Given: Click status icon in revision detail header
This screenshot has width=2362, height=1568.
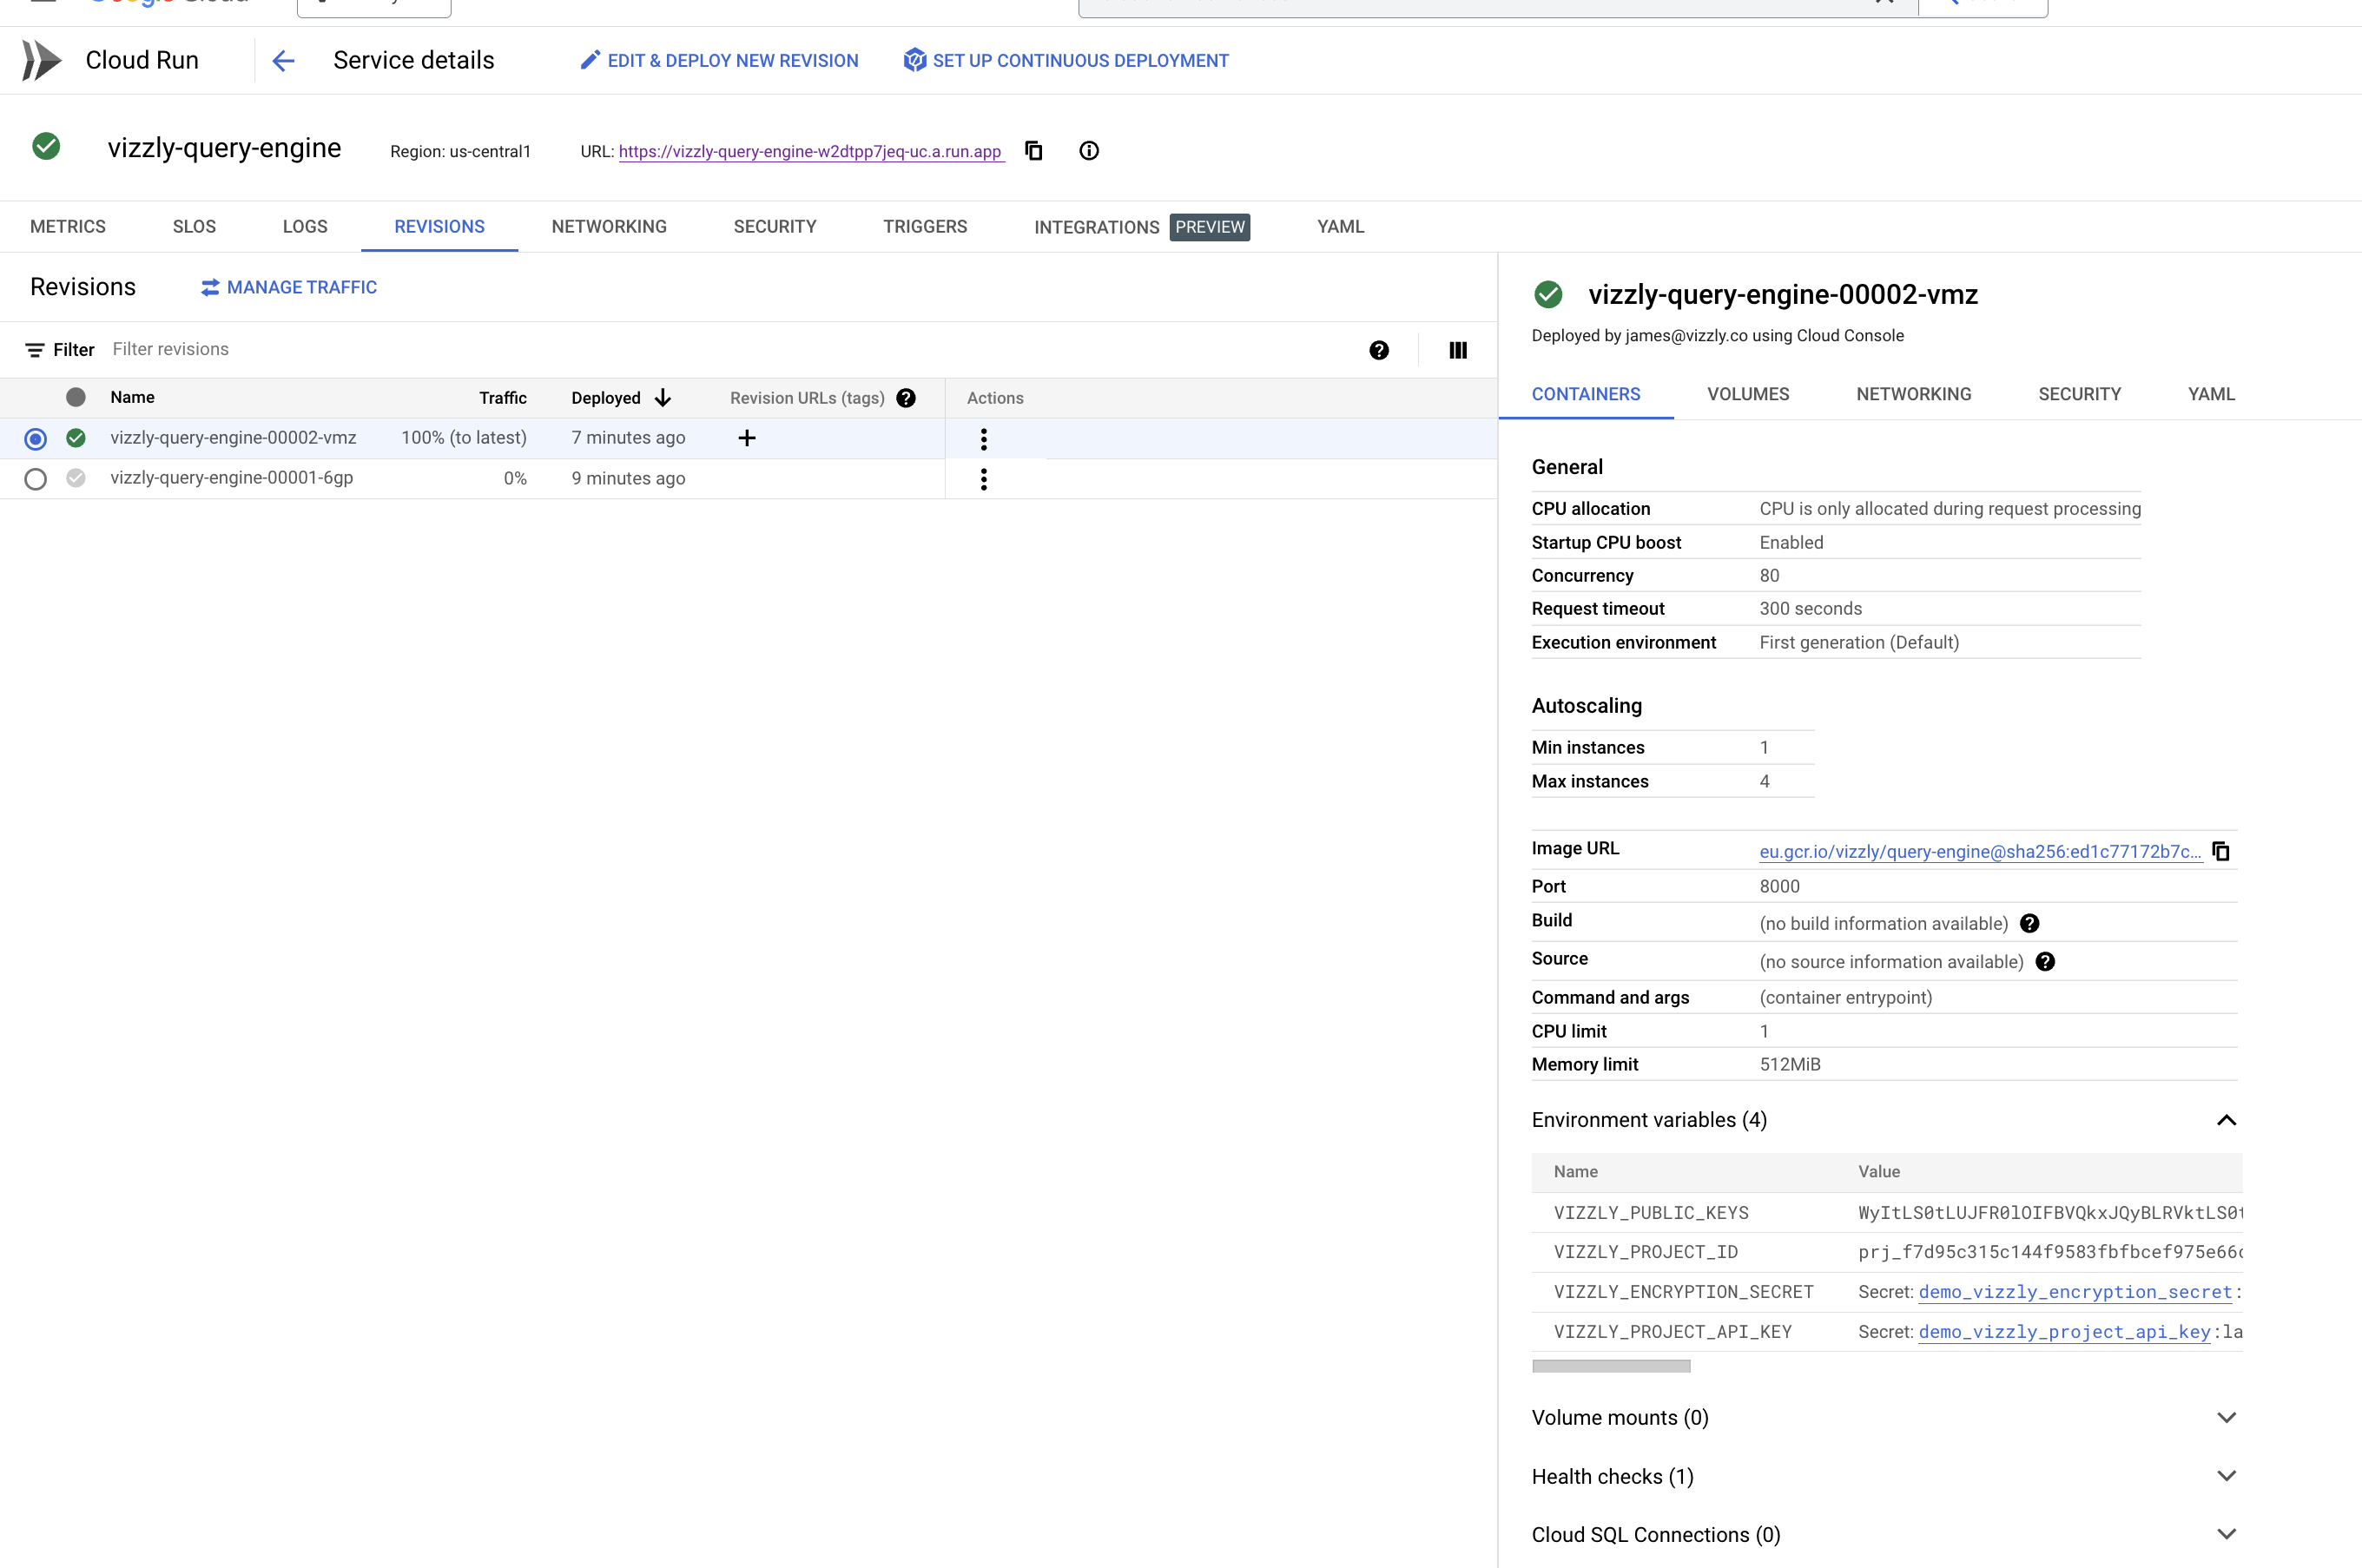Looking at the screenshot, I should (1547, 294).
